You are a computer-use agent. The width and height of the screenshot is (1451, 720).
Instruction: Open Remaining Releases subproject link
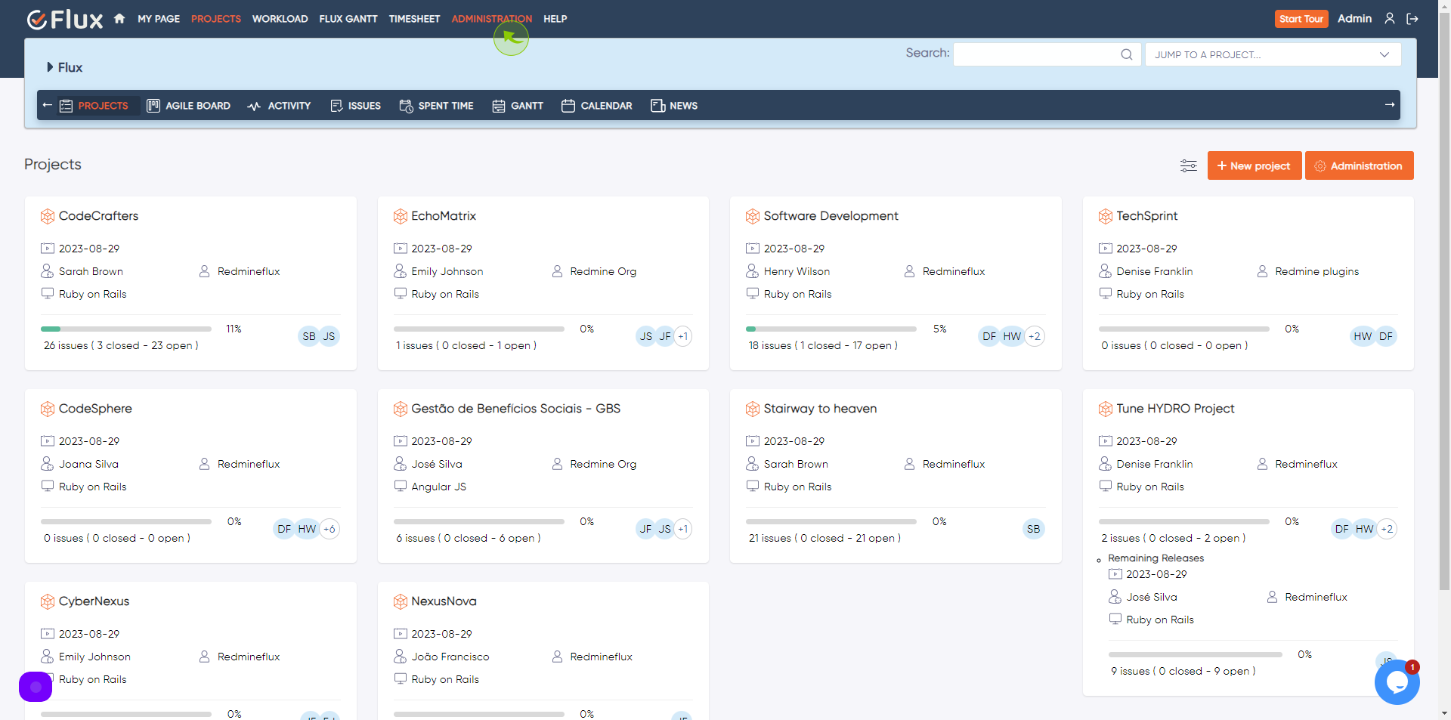pos(1156,558)
